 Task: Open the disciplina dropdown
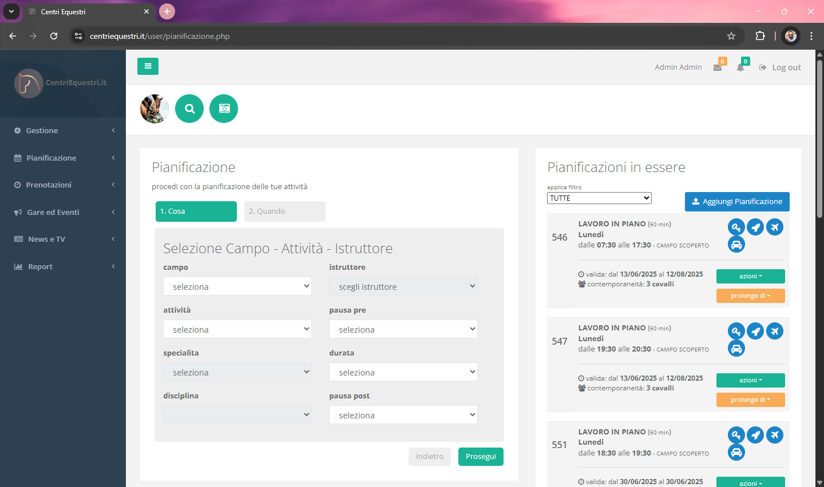click(237, 415)
